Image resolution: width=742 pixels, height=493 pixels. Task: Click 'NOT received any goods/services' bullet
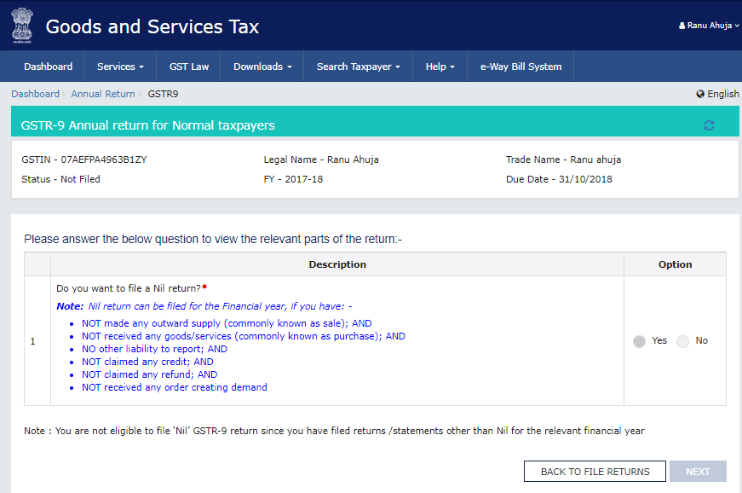click(x=244, y=336)
